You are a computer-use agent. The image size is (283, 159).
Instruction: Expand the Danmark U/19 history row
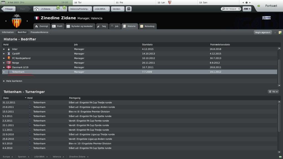click(x=4, y=67)
